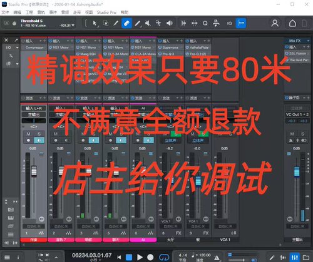Select the Range tool
Image resolution: width=313 pixels, height=262 pixels.
click(105, 23)
